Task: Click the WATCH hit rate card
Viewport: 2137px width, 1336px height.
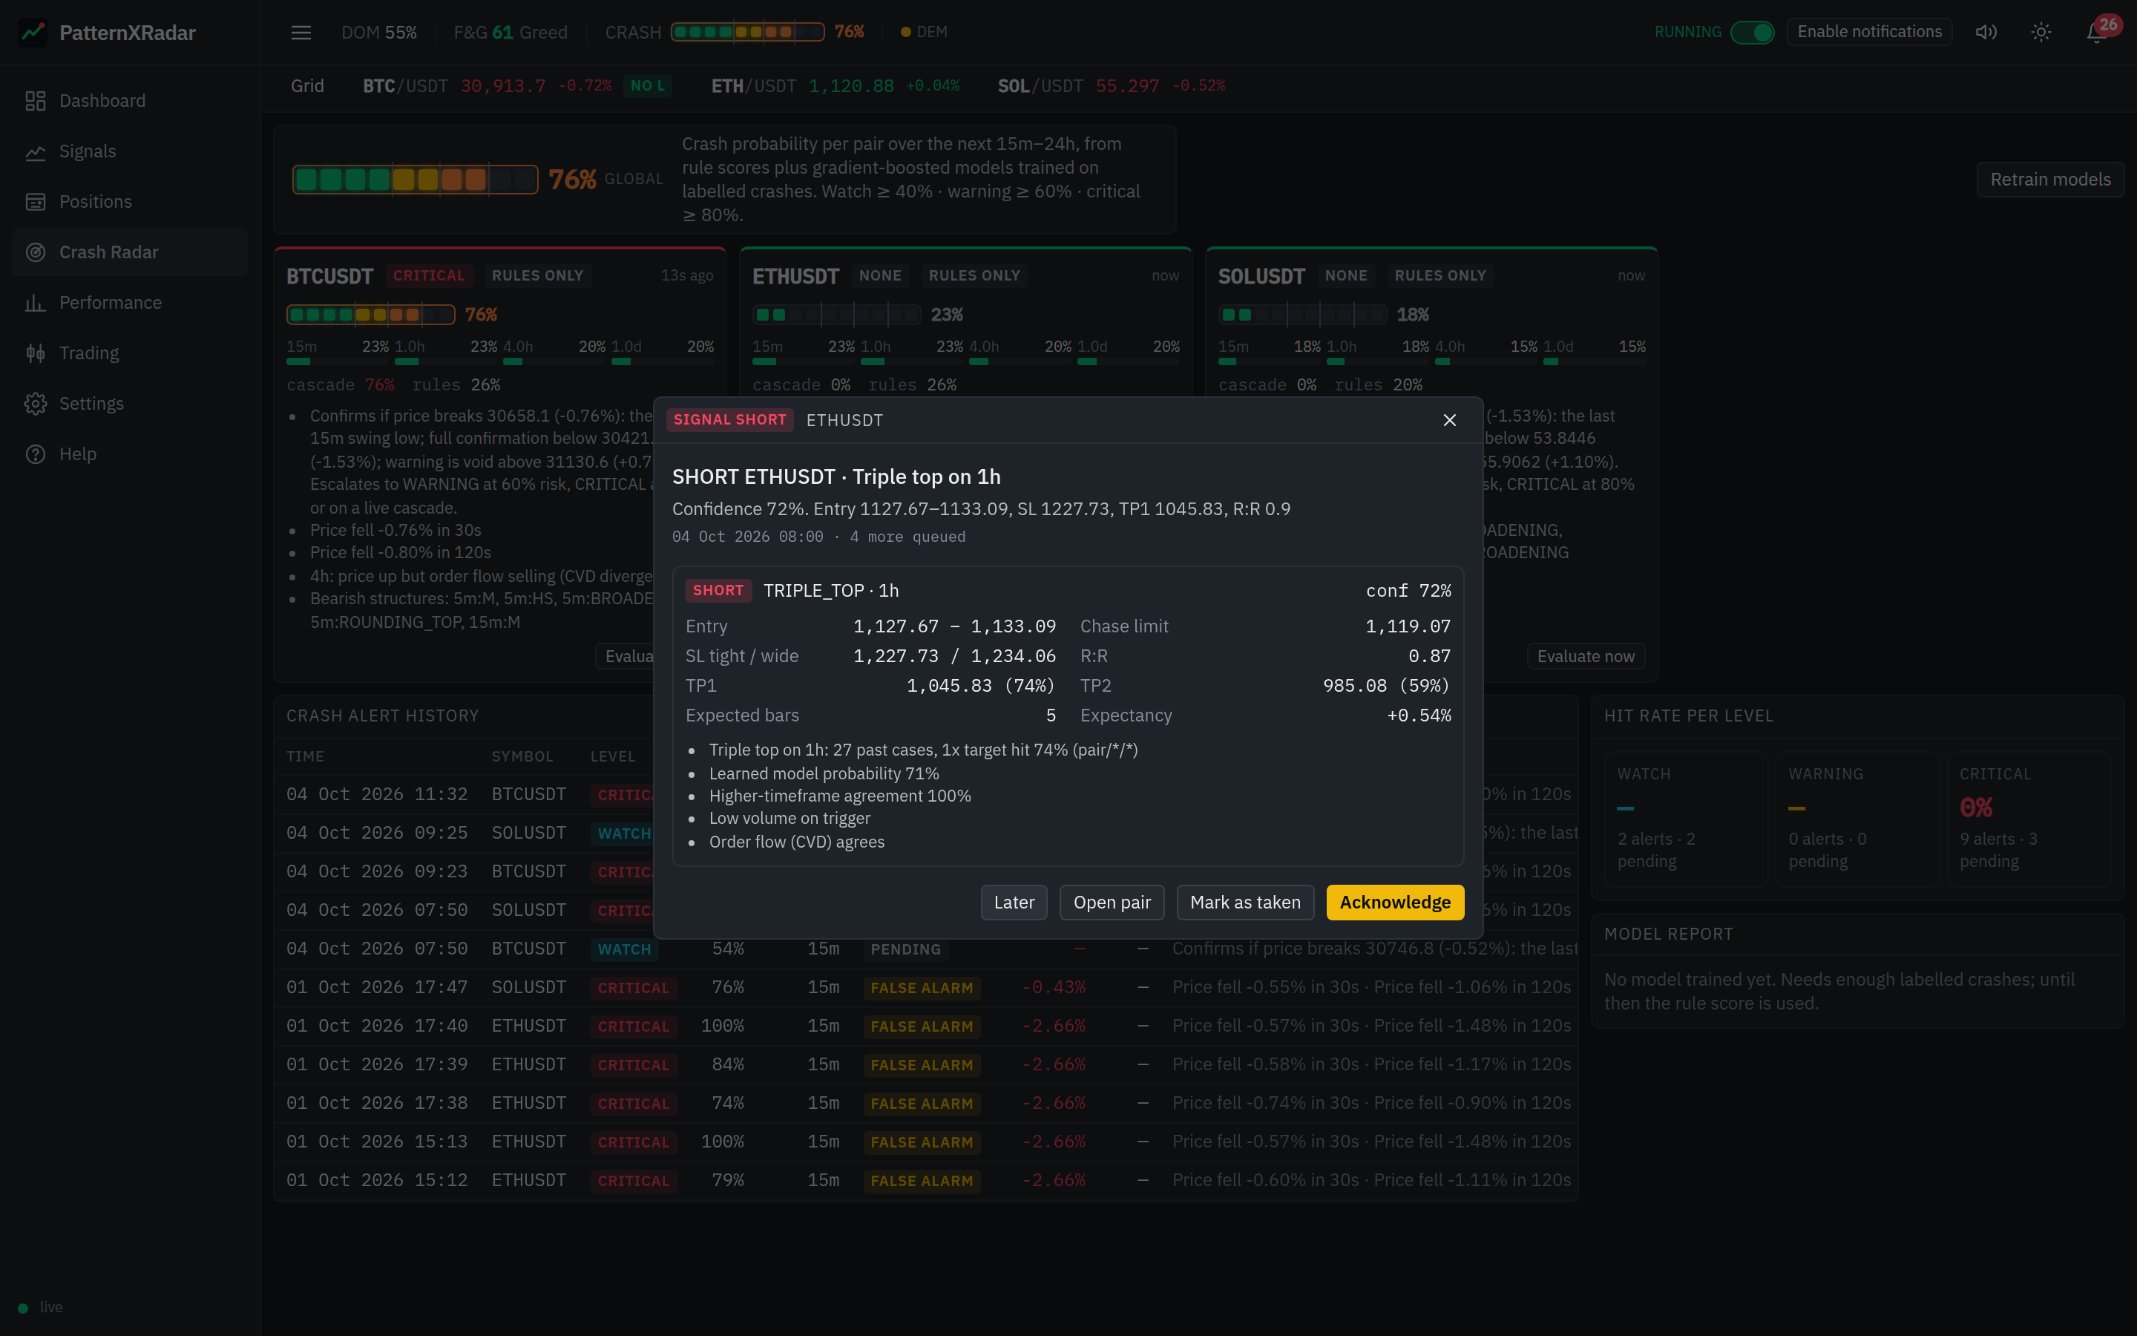Action: coord(1686,819)
